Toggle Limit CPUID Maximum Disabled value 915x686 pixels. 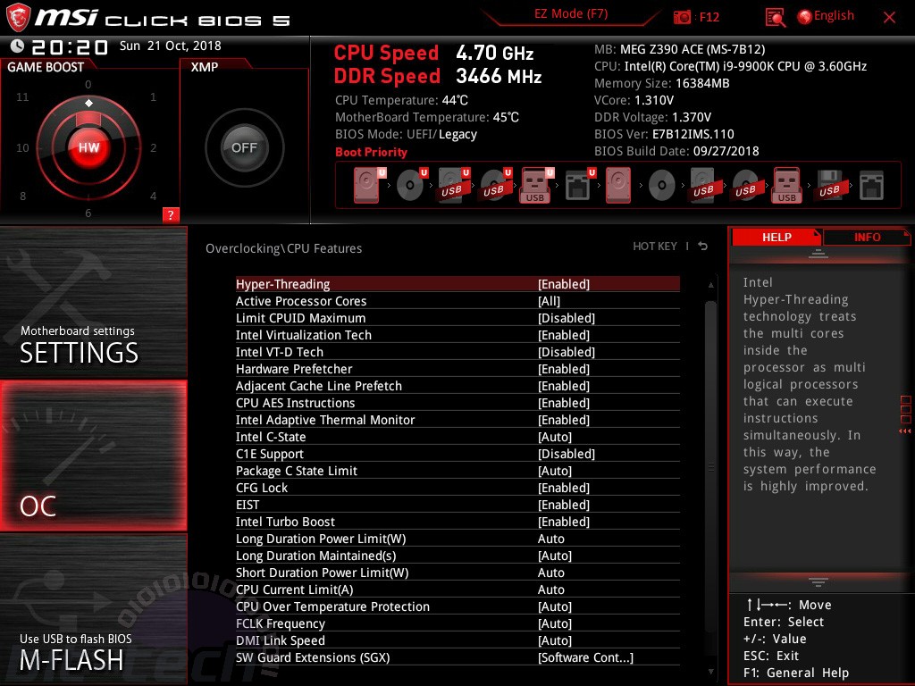pos(566,318)
